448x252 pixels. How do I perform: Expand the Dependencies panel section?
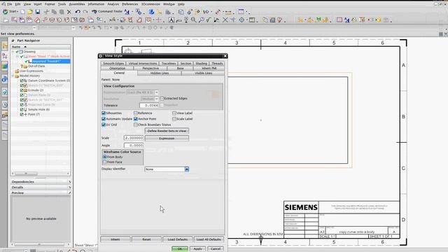point(41,182)
